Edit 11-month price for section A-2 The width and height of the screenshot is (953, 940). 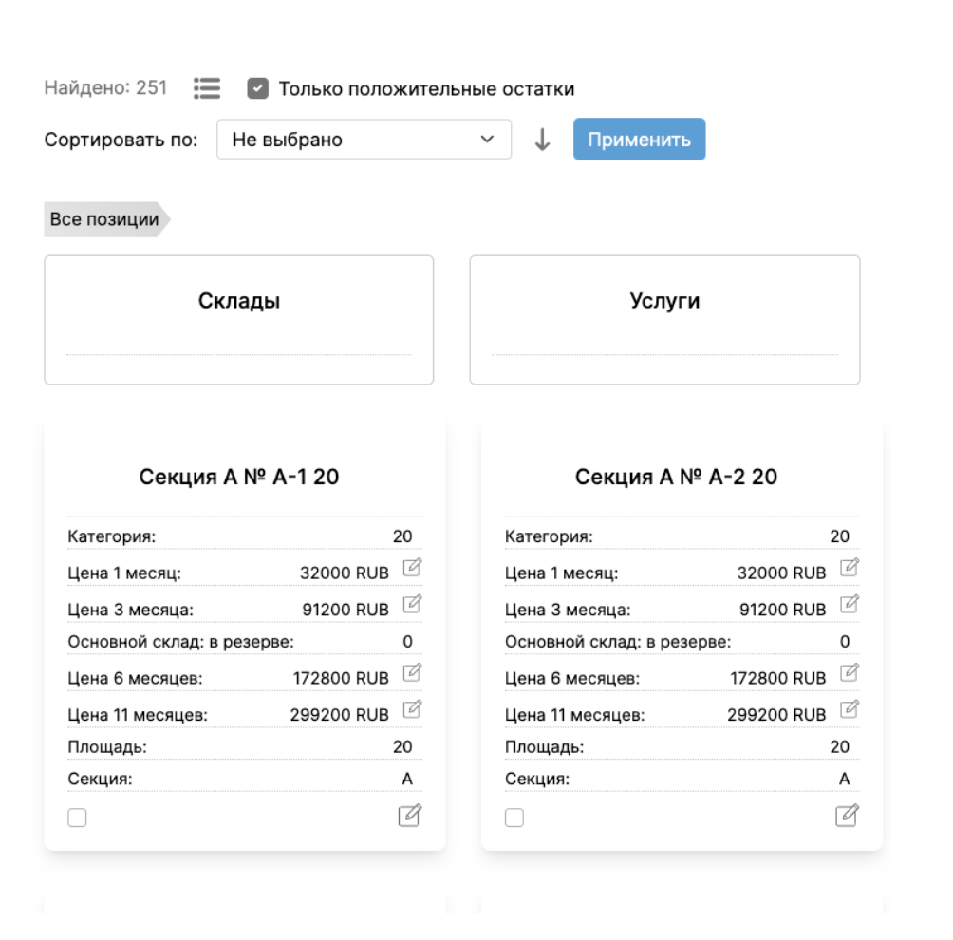tap(850, 709)
